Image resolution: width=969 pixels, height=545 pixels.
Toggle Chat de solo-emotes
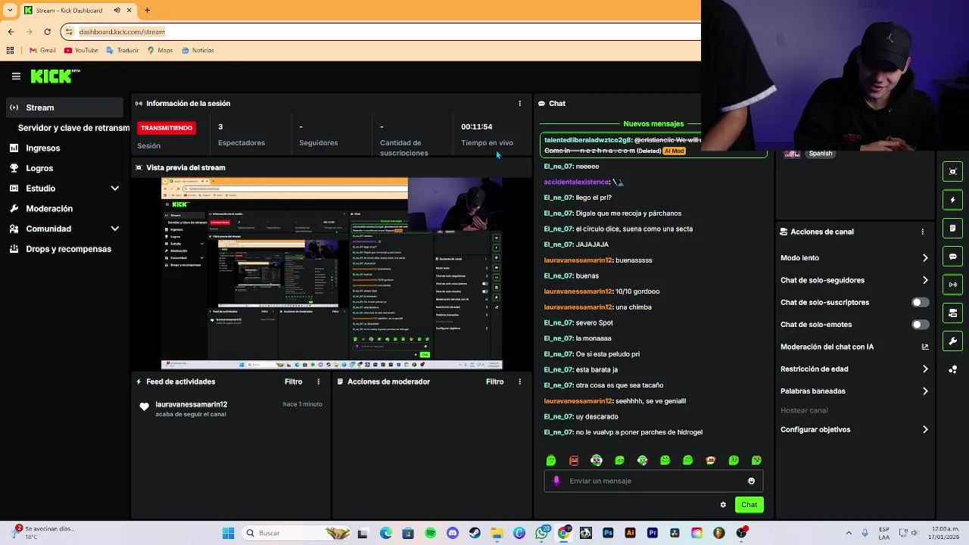(x=920, y=325)
